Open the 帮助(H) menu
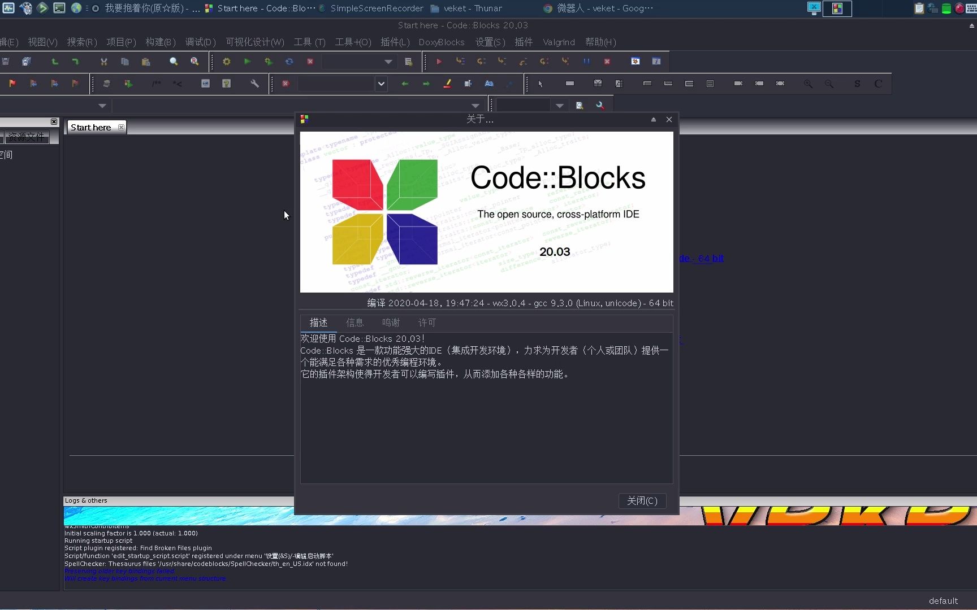Viewport: 977px width, 610px height. click(600, 42)
